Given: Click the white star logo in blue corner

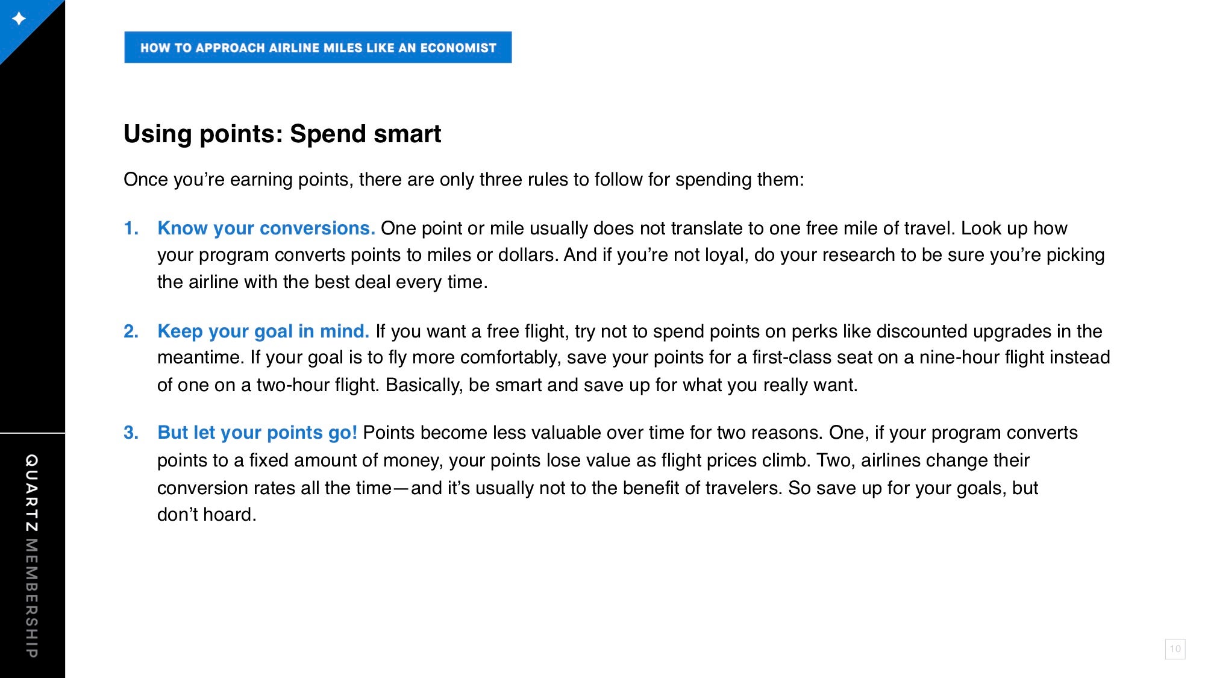Looking at the screenshot, I should click(19, 19).
